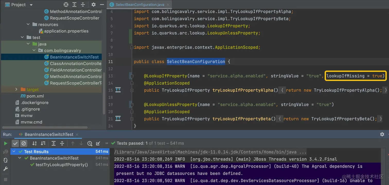Viewport: 389px width, 185px height.
Task: Open test runner settings via wrench icon
Action: [x=5, y=169]
